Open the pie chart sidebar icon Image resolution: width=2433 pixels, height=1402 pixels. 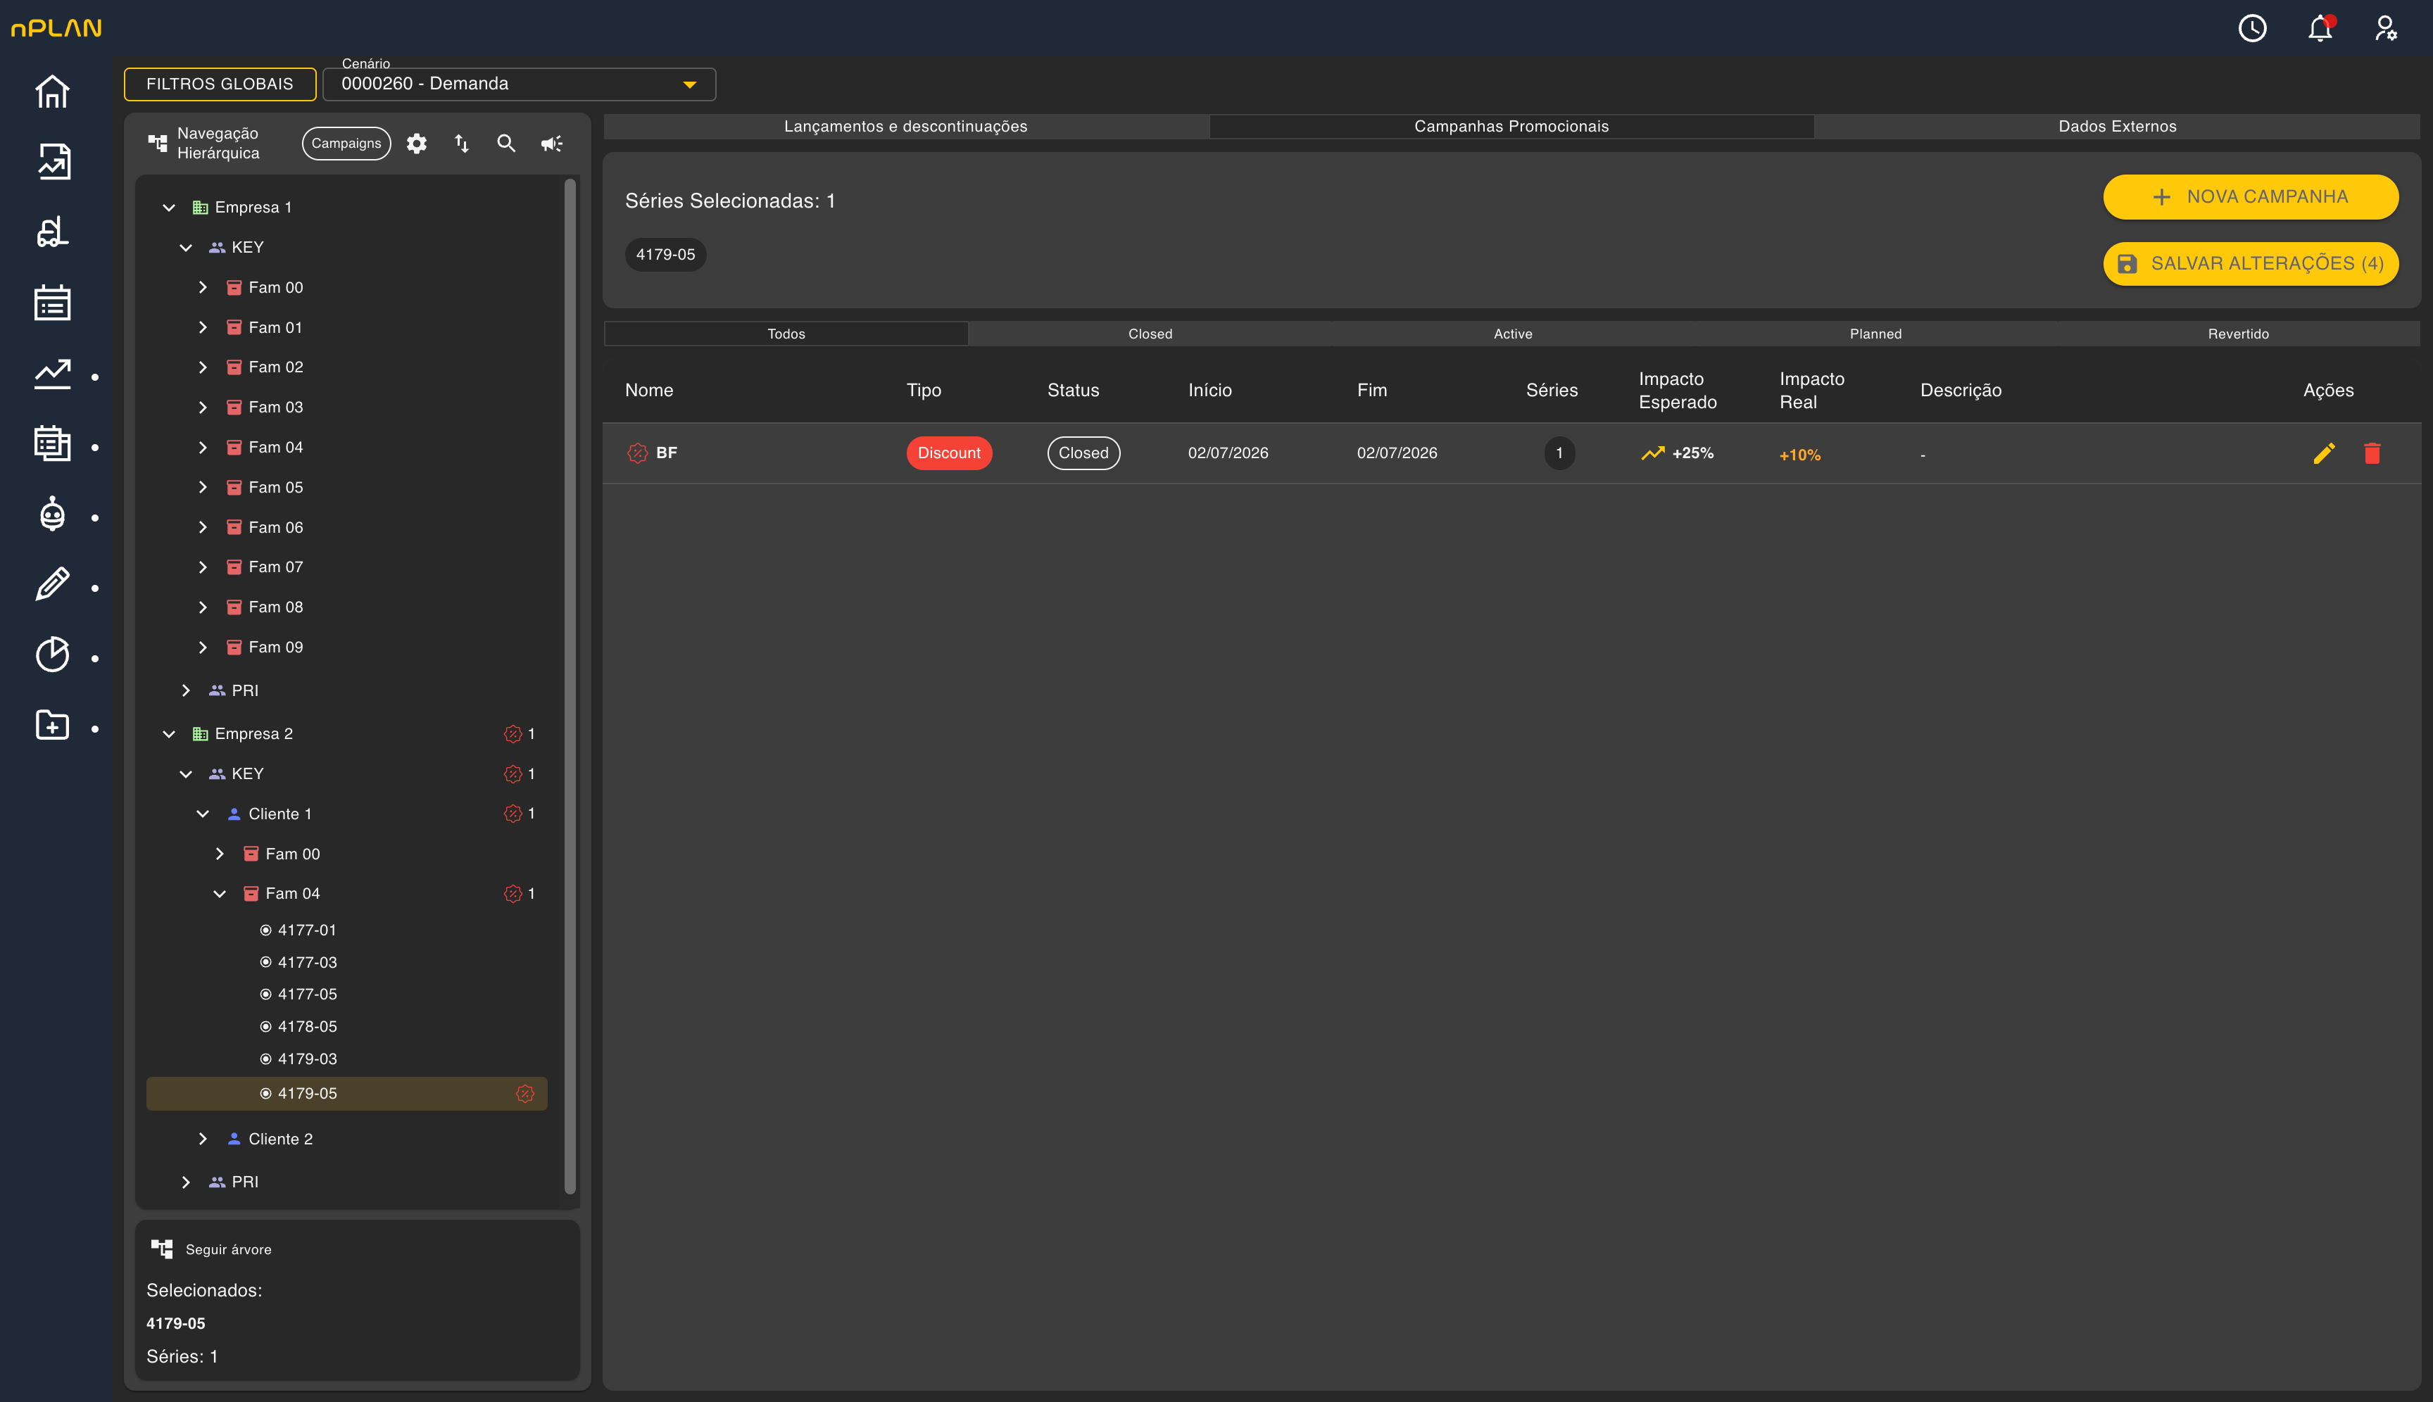[x=52, y=655]
